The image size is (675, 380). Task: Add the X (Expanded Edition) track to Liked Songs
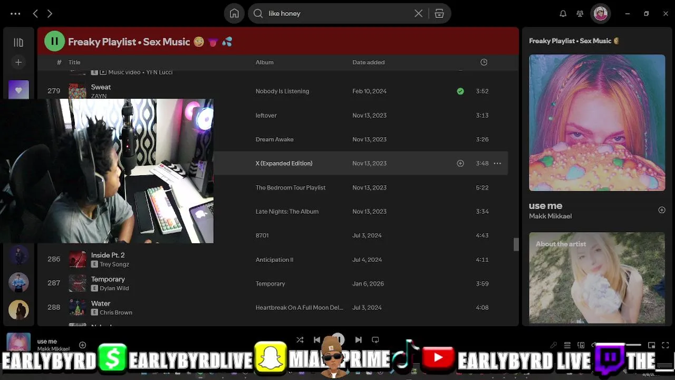pos(460,164)
